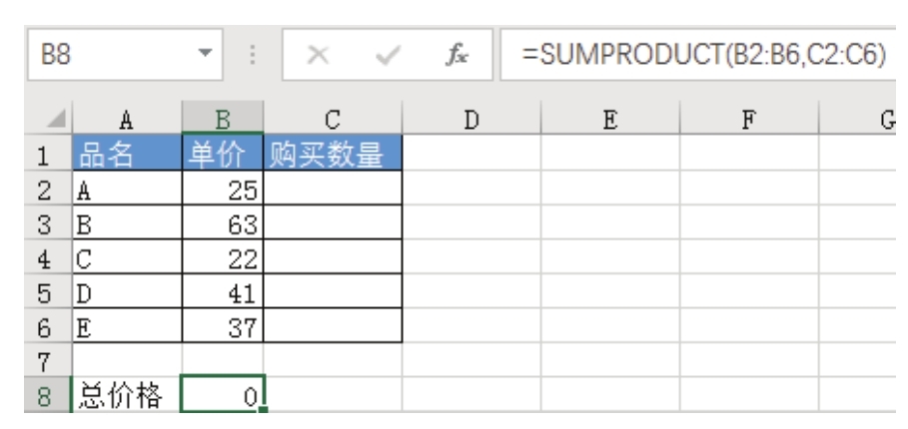Screen dimensions: 908x429
Task: Select cell containing price 63
Action: click(x=223, y=225)
